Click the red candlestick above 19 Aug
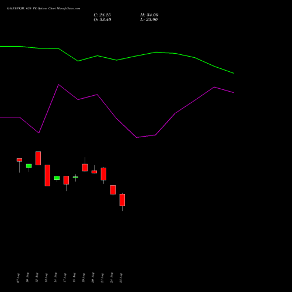Screen dimensions: 292x292 [85, 168]
